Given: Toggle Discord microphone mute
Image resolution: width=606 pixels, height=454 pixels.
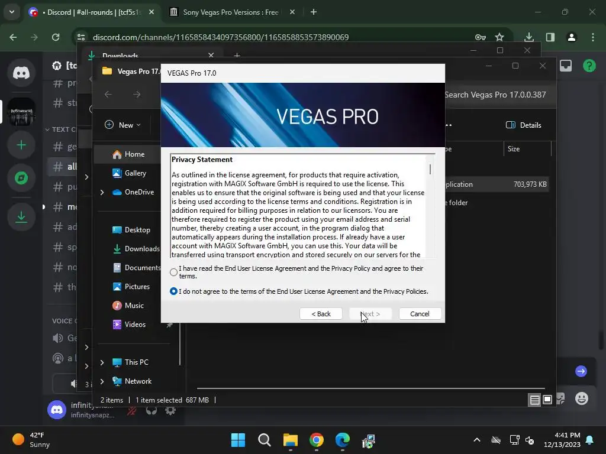Looking at the screenshot, I should 132,410.
